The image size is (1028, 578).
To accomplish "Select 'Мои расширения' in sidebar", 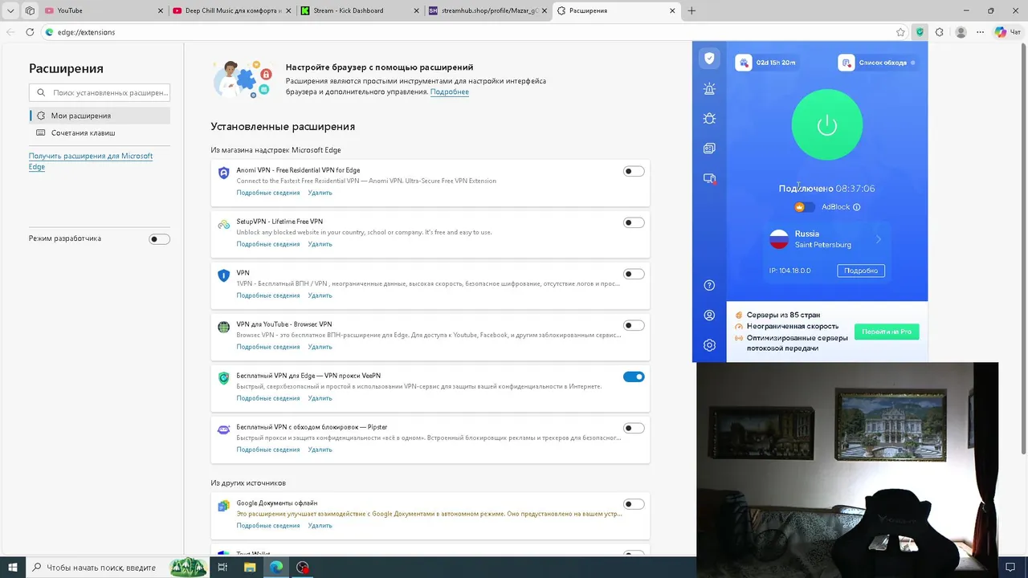I will [100, 116].
